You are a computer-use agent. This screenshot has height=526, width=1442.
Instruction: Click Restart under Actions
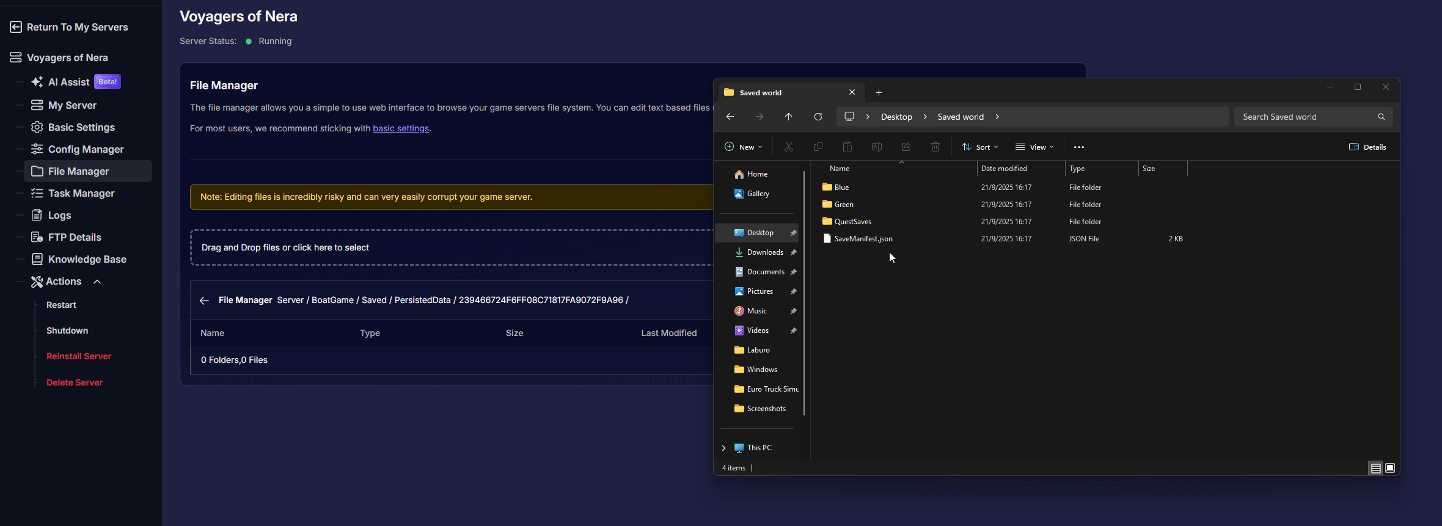pos(61,305)
